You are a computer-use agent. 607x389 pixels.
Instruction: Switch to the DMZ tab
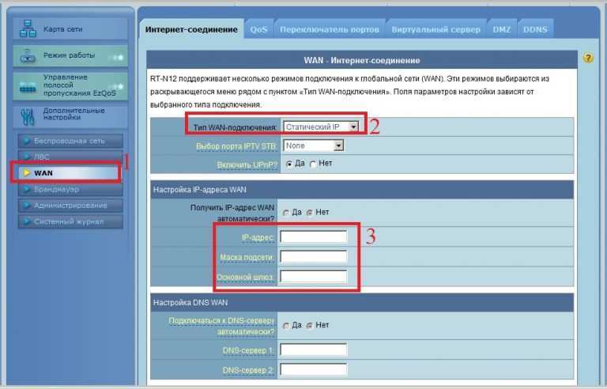click(x=502, y=29)
